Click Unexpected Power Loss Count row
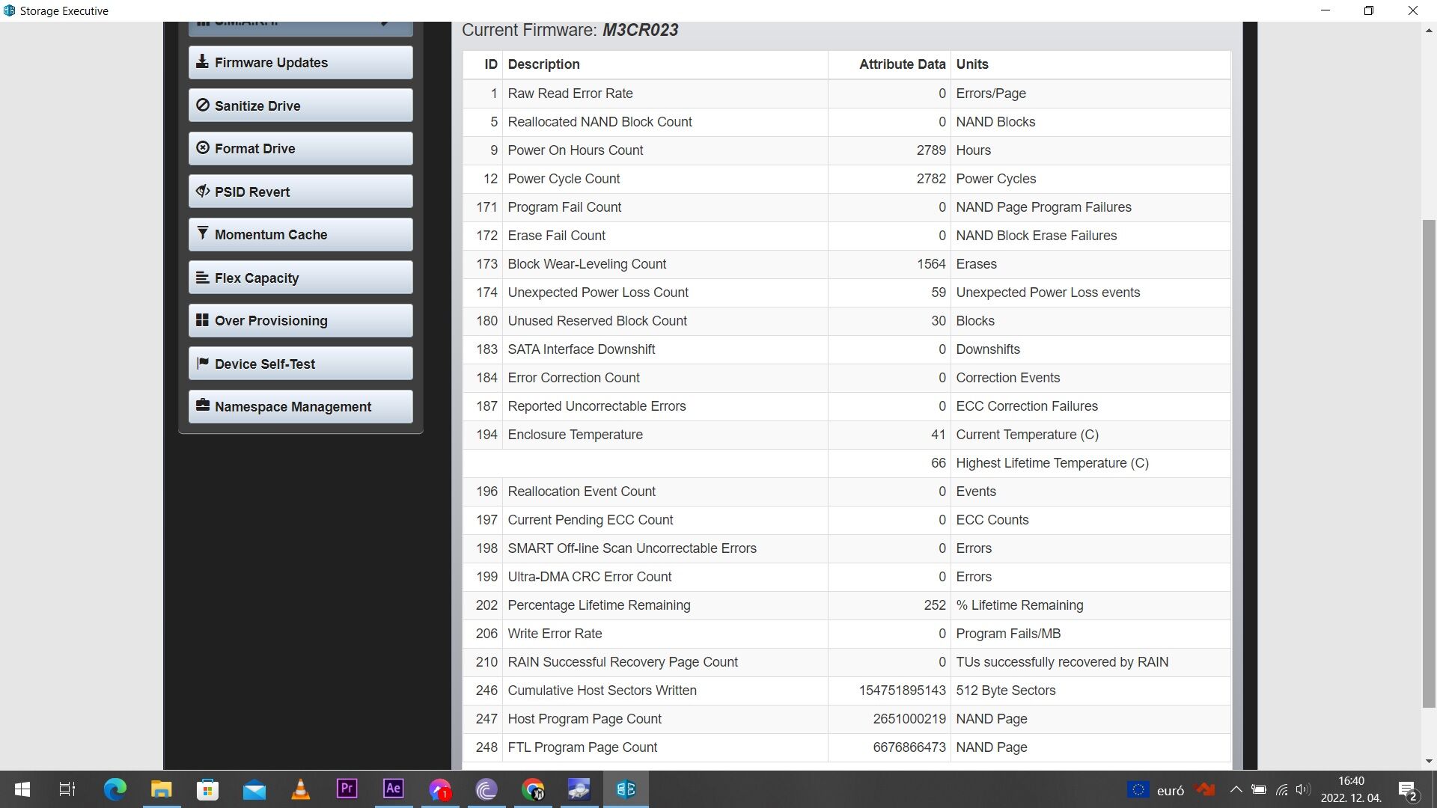1437x808 pixels. pyautogui.click(x=846, y=293)
